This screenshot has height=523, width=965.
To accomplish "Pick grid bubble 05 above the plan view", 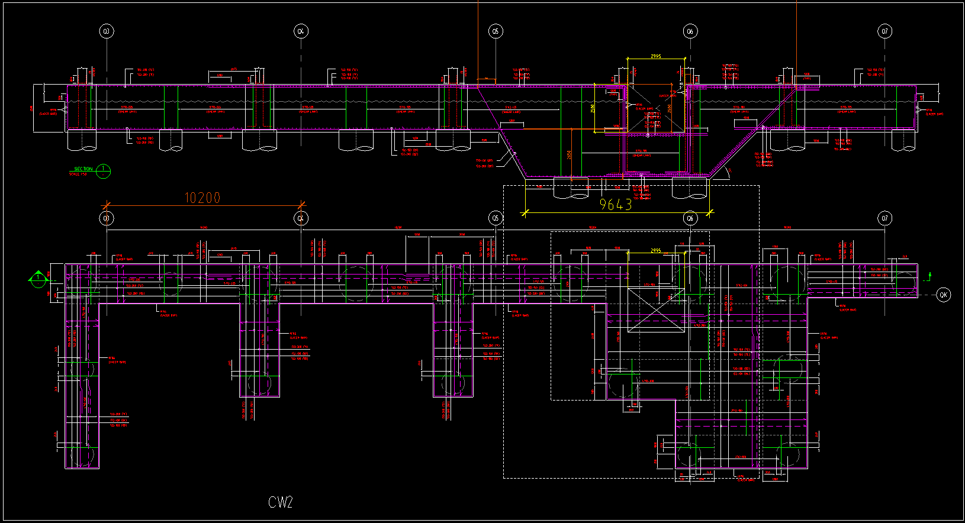I will pos(496,218).
